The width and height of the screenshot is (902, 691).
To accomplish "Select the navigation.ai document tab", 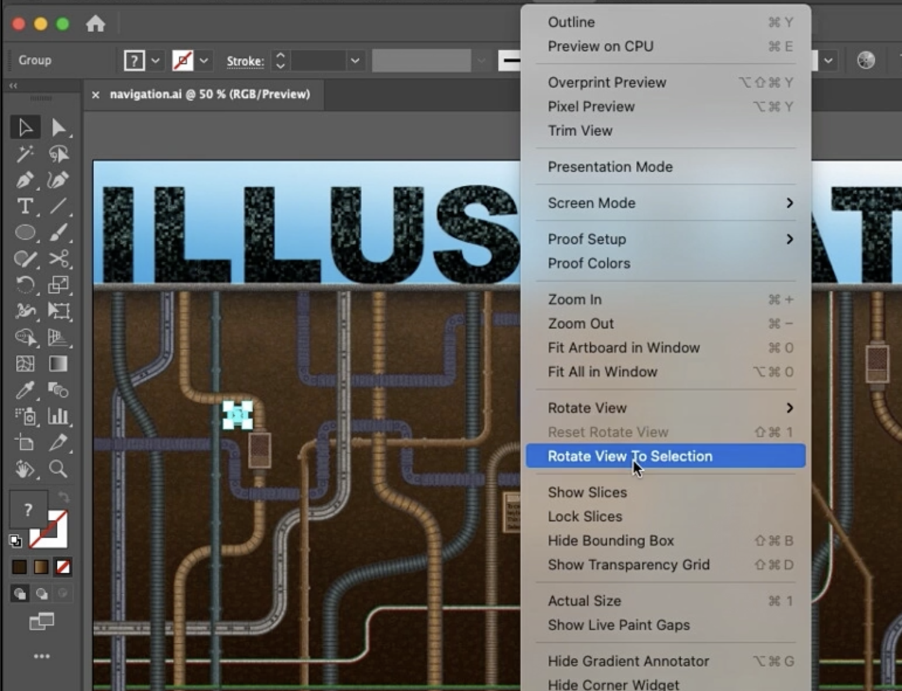I will 209,94.
